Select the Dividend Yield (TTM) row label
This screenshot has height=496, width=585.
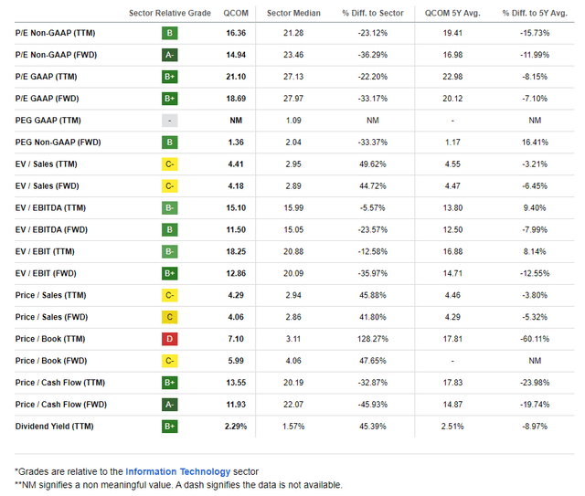coord(55,427)
